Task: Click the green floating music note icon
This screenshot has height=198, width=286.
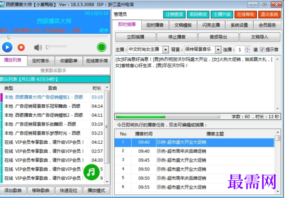Action: click(91, 172)
